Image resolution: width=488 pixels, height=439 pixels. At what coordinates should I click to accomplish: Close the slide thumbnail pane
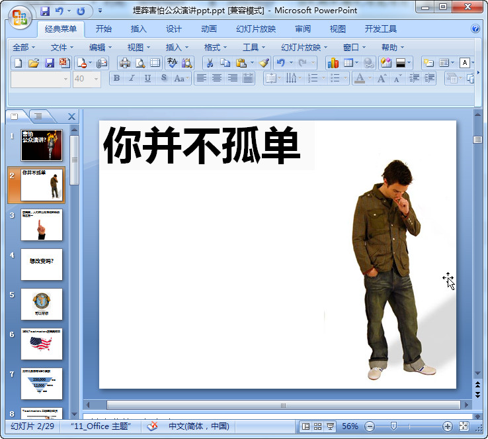pyautogui.click(x=71, y=117)
